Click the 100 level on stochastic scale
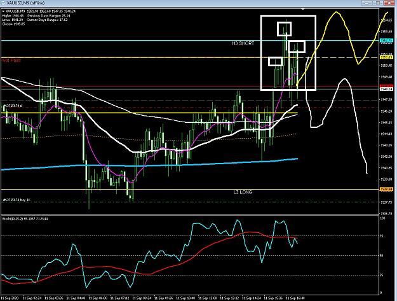This screenshot has width=397, height=301. click(x=383, y=218)
